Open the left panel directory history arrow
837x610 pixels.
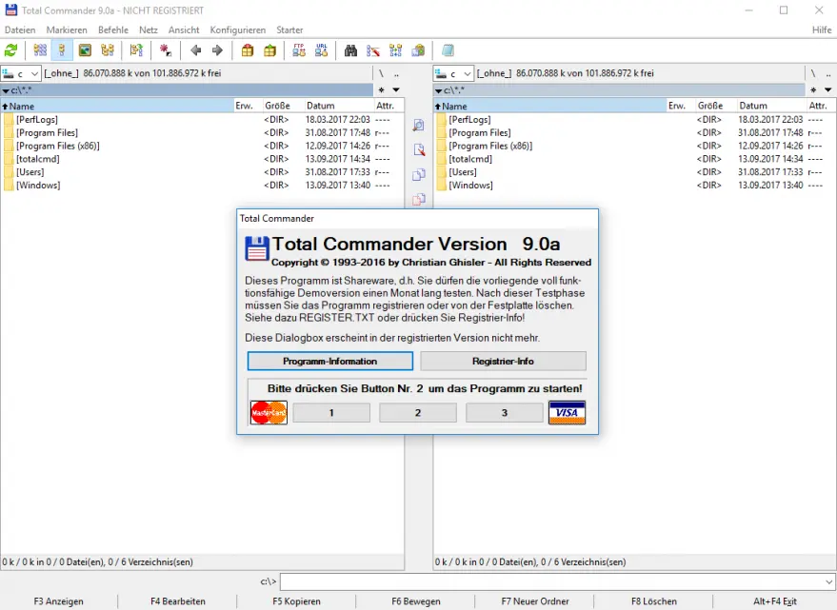pyautogui.click(x=396, y=90)
